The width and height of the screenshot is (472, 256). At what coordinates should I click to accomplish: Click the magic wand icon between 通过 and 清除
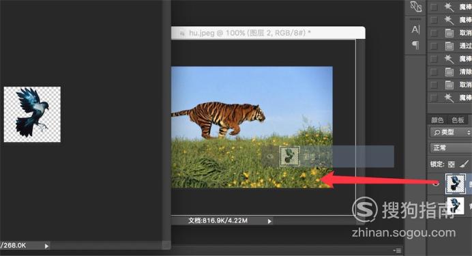[x=449, y=59]
